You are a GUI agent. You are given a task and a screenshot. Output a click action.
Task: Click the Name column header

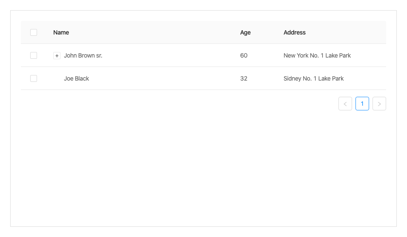click(61, 32)
